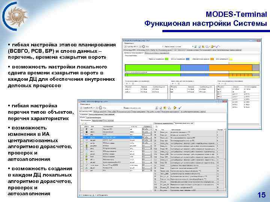Click small X icon above the object types table
270x202 pixels.
[85, 123]
